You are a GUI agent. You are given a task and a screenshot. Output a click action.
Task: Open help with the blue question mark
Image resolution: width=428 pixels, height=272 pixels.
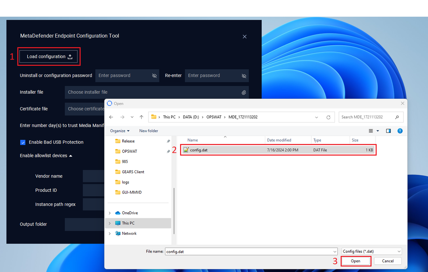point(400,131)
